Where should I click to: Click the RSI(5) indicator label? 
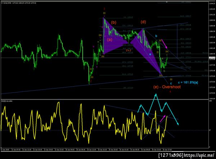[x=7, y=101]
